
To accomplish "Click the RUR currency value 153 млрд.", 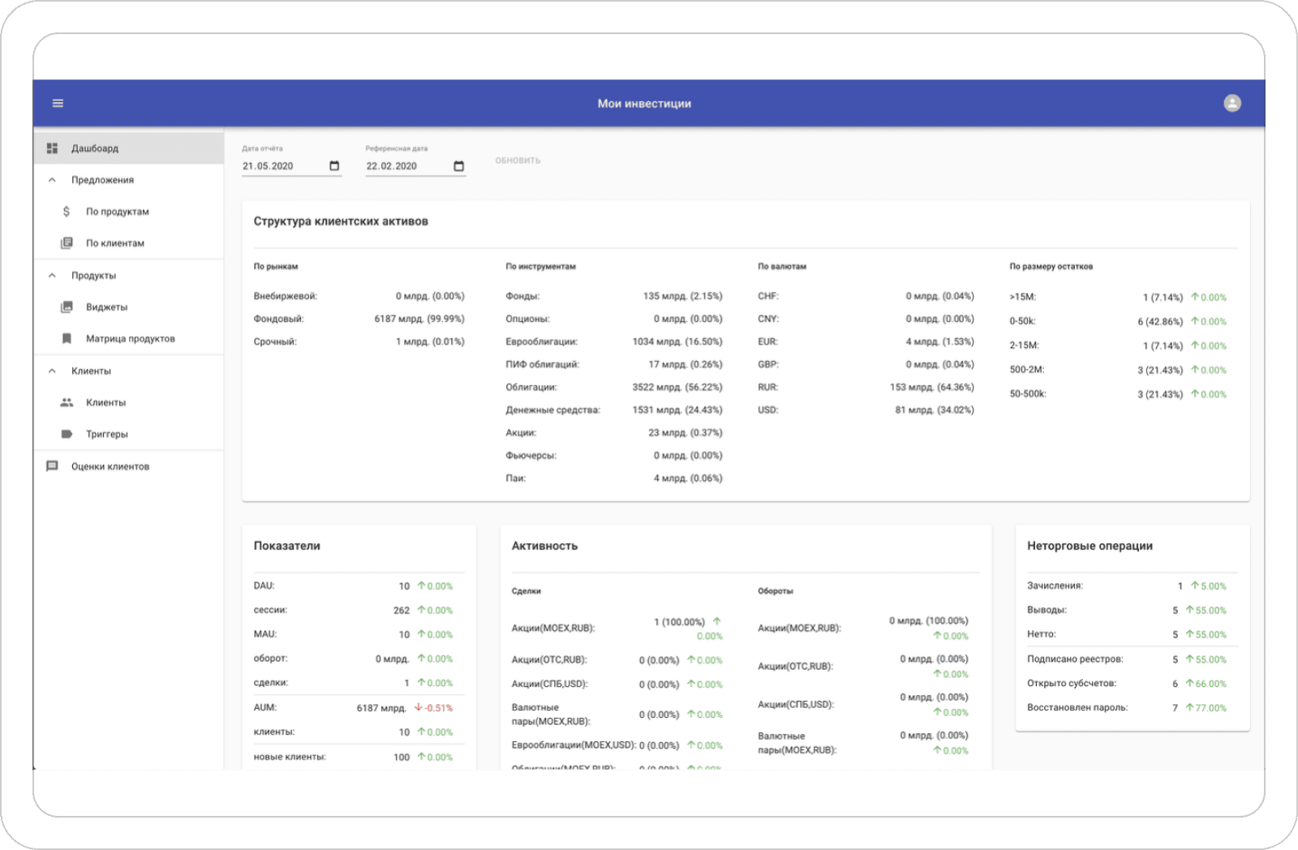I will point(931,387).
